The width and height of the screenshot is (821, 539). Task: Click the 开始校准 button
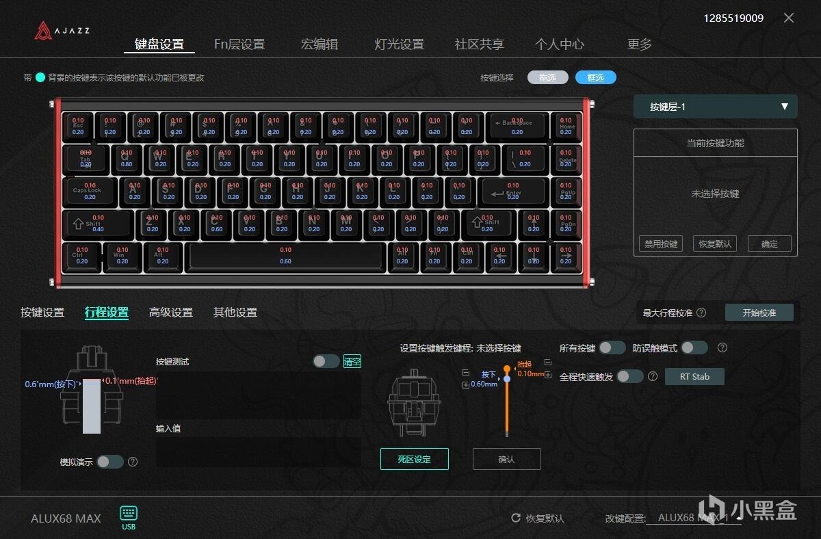click(759, 313)
